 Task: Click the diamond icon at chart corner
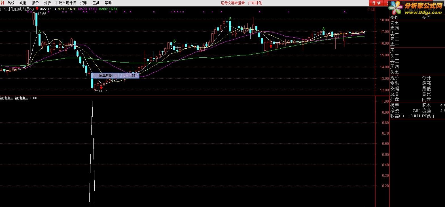[x=369, y=9]
